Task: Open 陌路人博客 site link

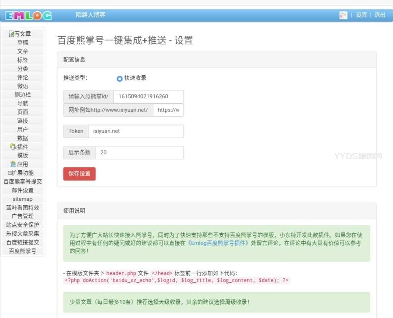Action: point(91,15)
